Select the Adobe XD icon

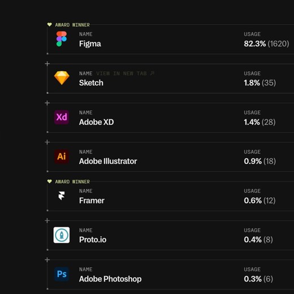pos(62,117)
